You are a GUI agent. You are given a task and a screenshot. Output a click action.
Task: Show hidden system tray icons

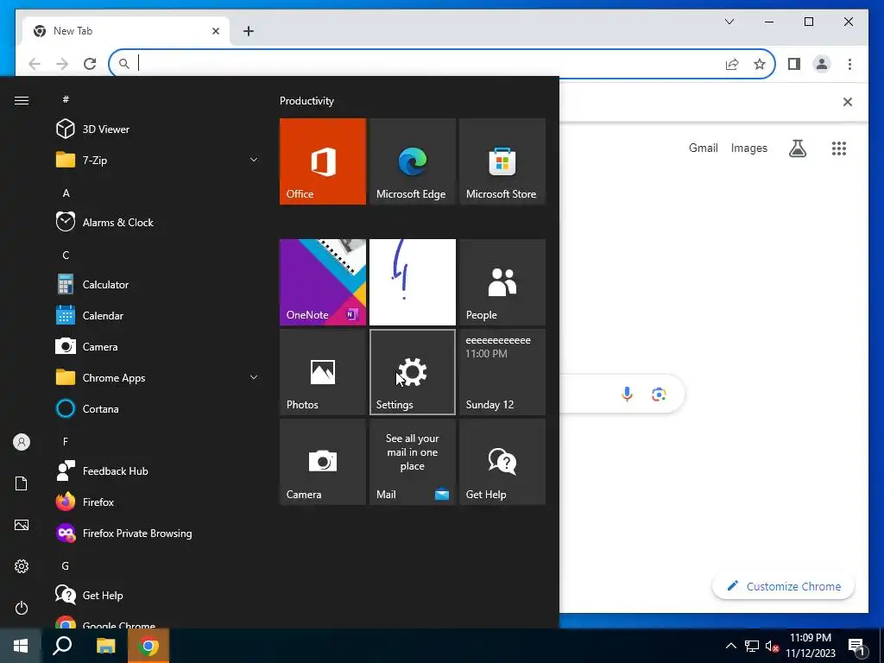tap(730, 646)
